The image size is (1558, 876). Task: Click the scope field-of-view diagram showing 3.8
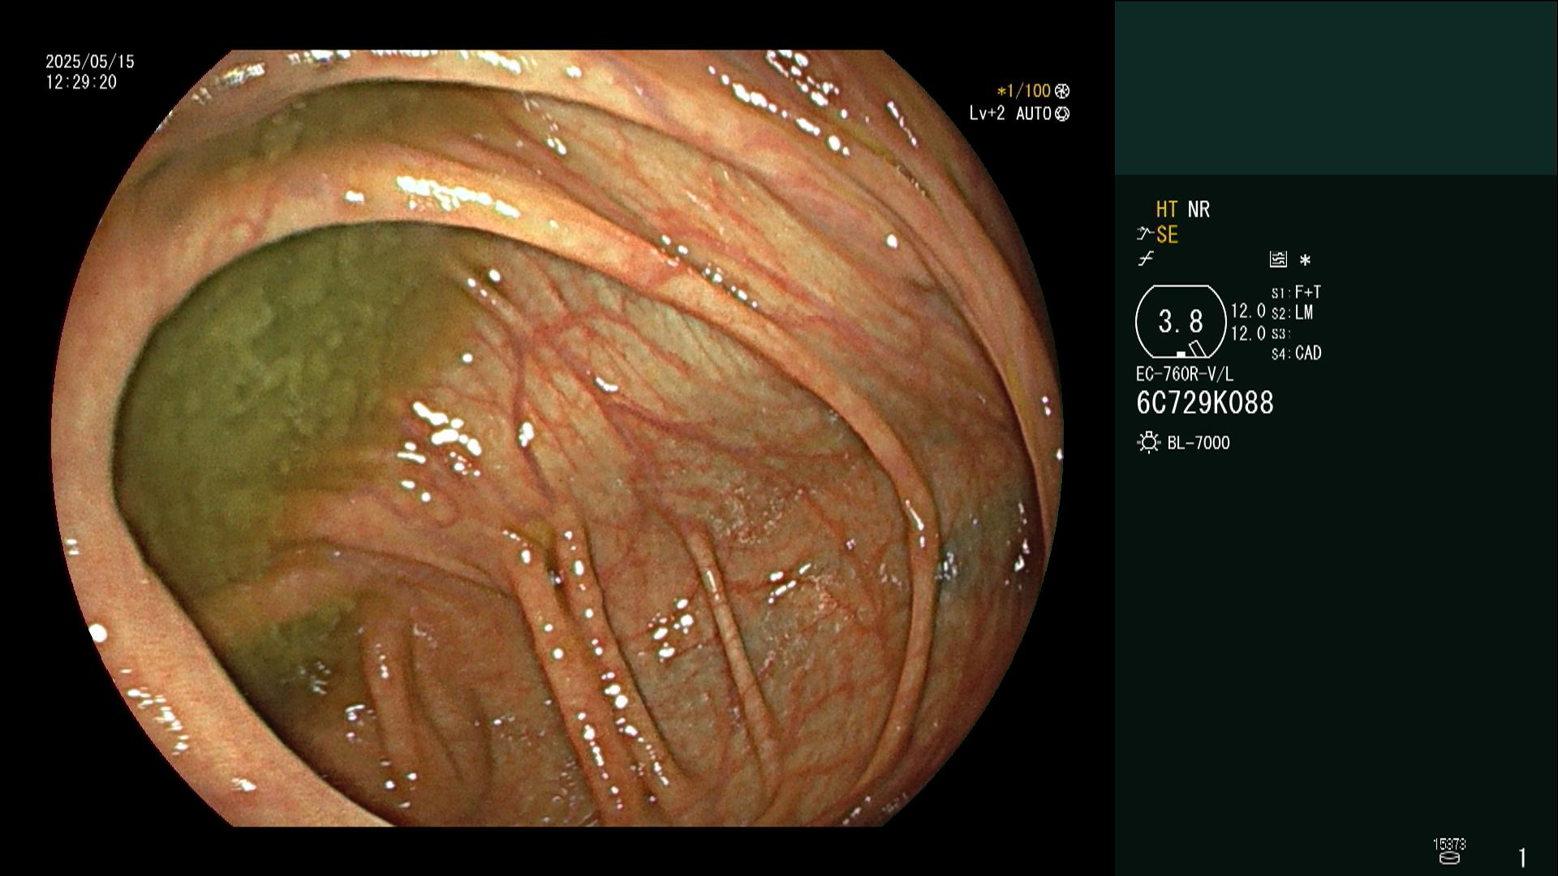point(1181,322)
